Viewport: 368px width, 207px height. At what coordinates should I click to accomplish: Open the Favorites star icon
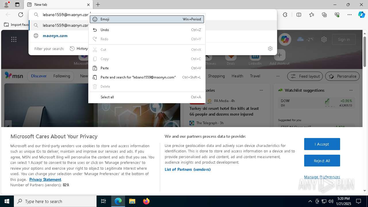312,15
